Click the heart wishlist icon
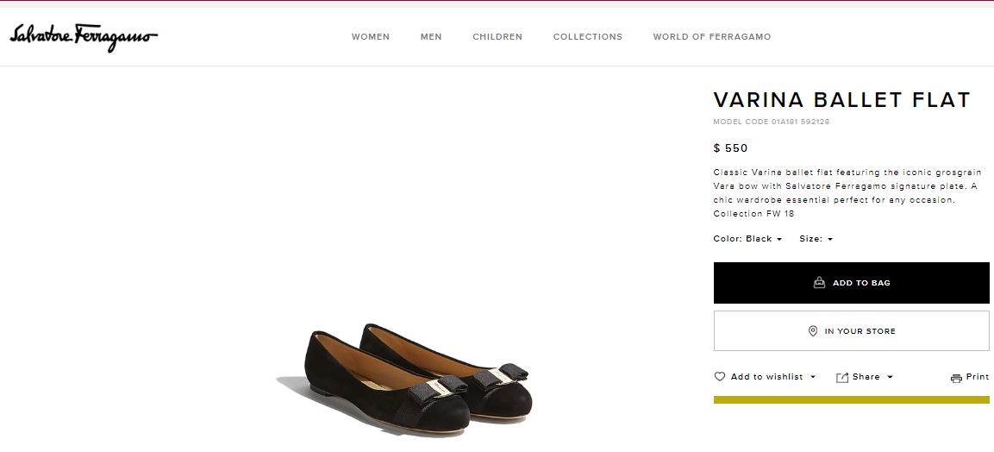This screenshot has width=994, height=452. (x=720, y=377)
